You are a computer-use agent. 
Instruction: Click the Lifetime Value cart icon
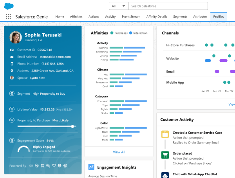click(x=12, y=109)
